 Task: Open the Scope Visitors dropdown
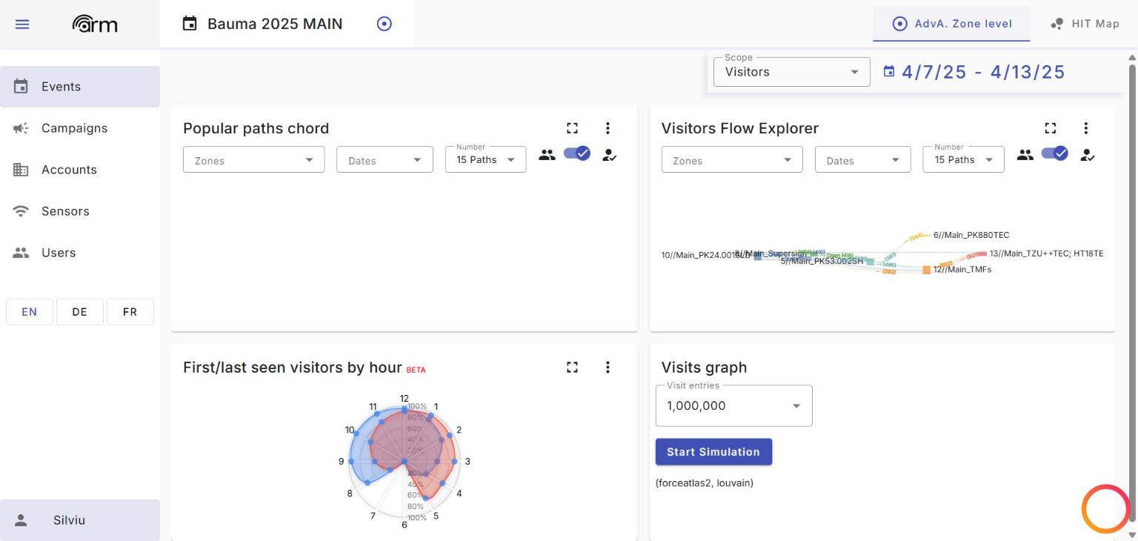[x=791, y=72]
